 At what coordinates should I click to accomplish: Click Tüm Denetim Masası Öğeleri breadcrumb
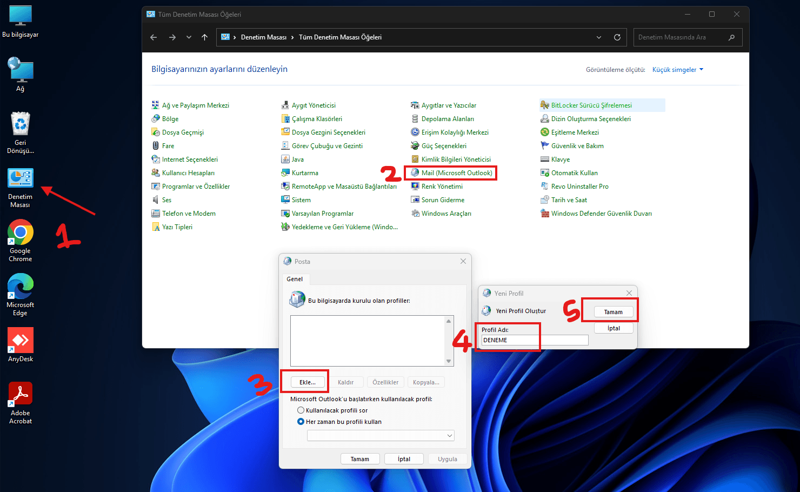(341, 37)
